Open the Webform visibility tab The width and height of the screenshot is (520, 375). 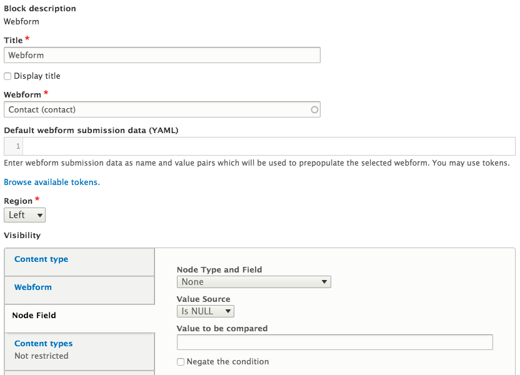point(33,287)
